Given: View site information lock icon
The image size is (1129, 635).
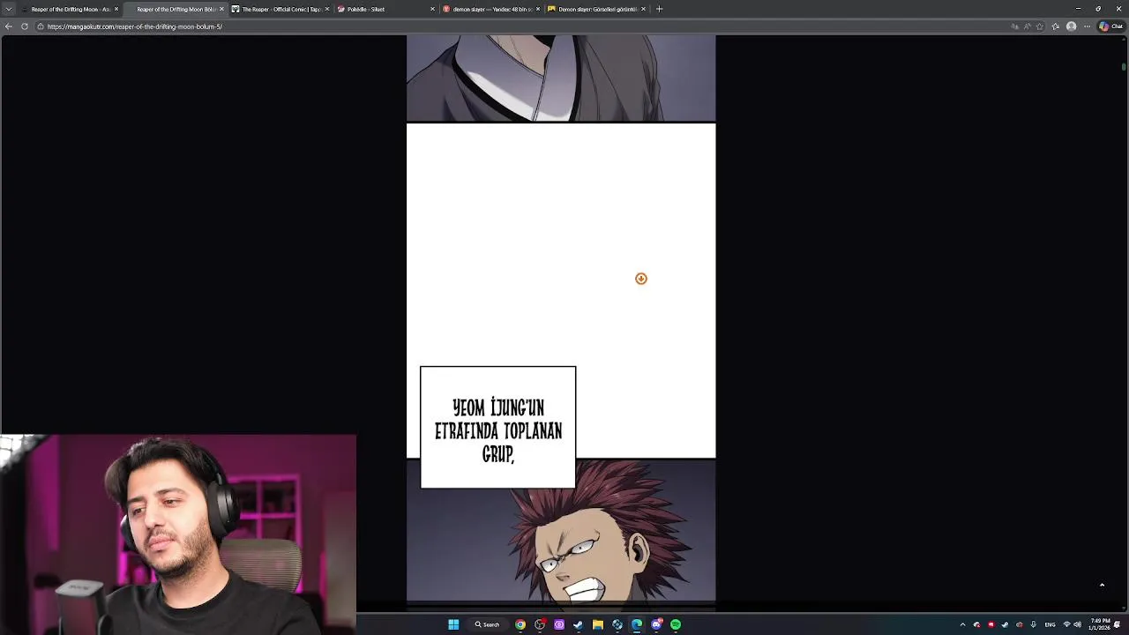Looking at the screenshot, I should [x=41, y=26].
